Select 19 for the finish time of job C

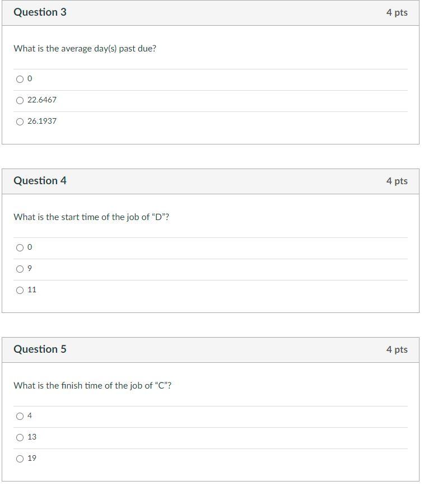20,459
